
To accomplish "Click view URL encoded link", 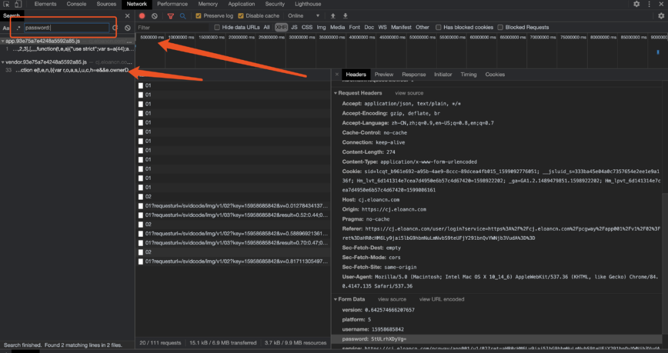I will [442, 299].
